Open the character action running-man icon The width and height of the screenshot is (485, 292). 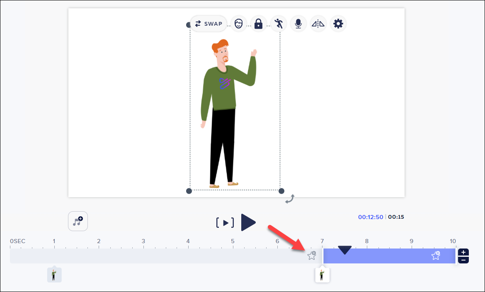coord(279,24)
